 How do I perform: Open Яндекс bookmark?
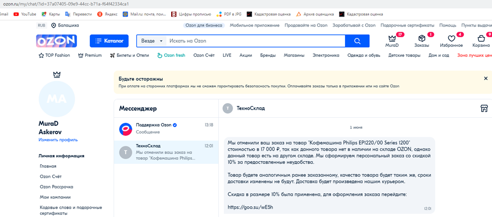[x=107, y=14]
